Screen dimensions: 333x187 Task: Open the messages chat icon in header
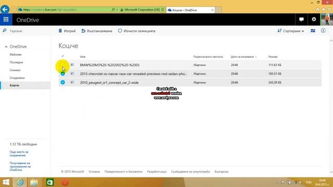301,20
